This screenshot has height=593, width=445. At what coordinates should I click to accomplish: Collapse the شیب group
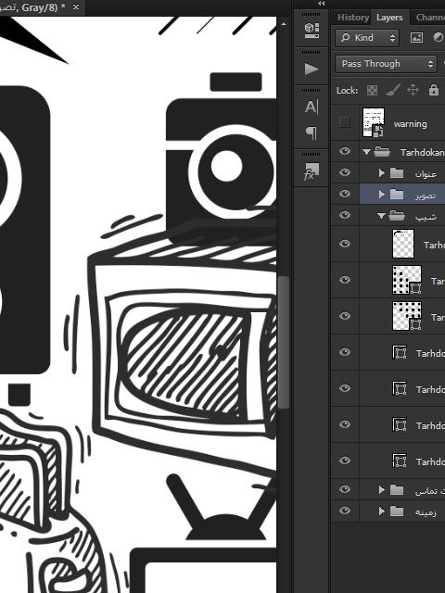click(x=381, y=216)
